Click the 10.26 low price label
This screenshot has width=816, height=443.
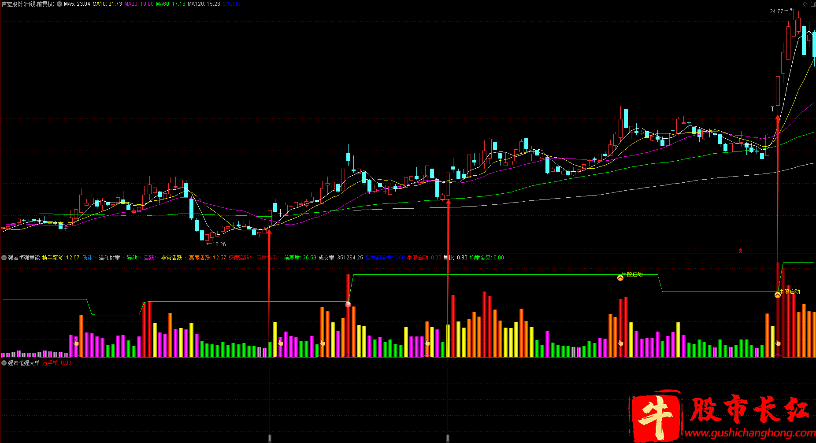pyautogui.click(x=219, y=244)
